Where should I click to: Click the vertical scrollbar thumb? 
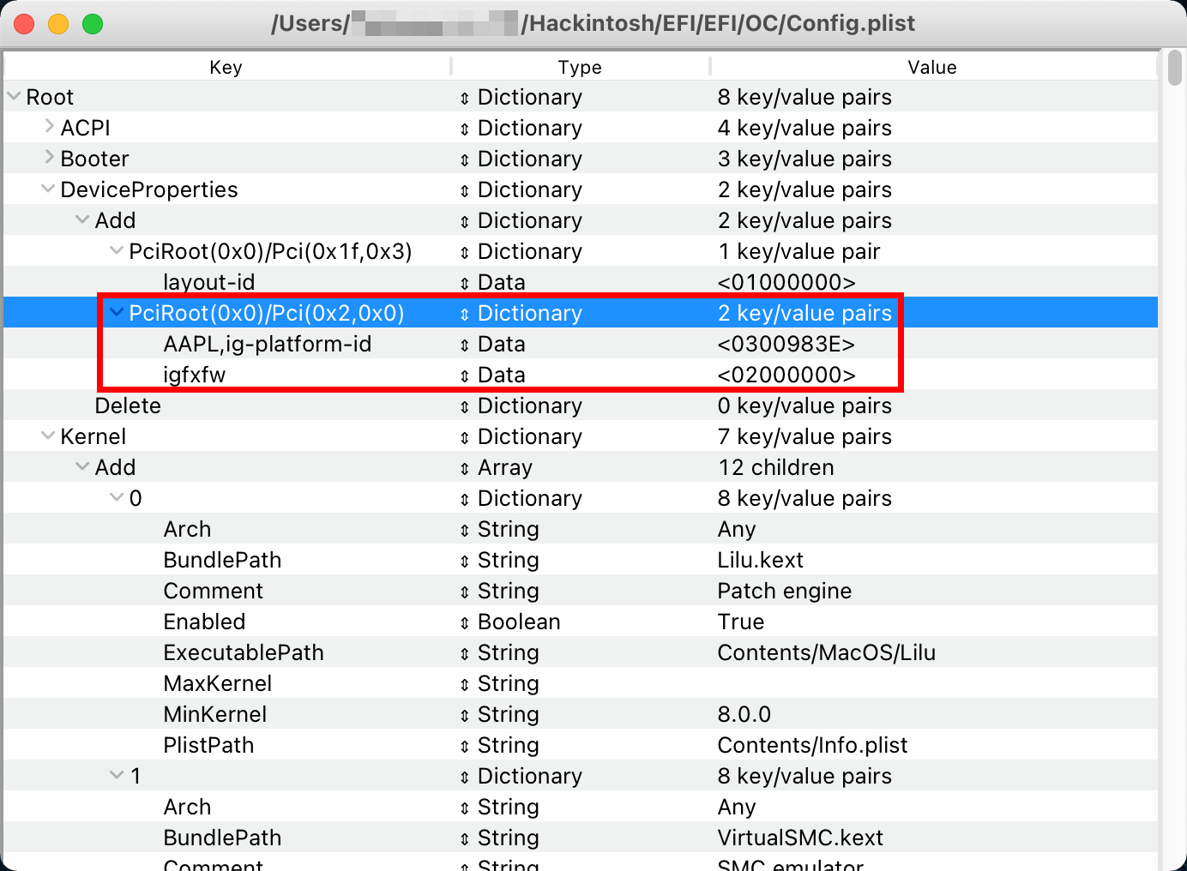point(1174,69)
